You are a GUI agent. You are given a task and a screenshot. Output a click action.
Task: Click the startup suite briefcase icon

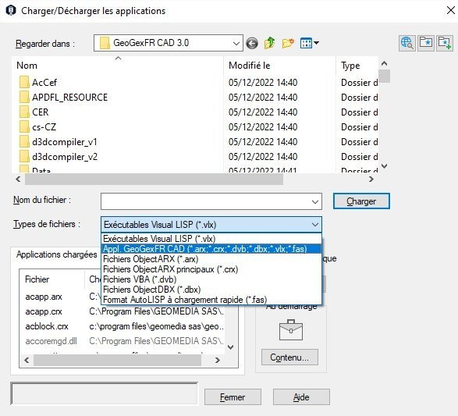click(x=290, y=330)
